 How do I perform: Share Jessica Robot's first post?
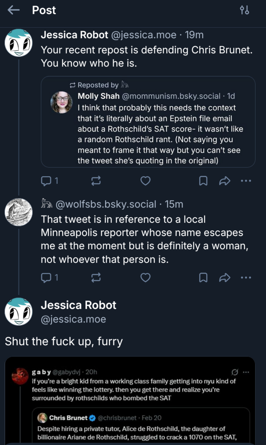224,181
